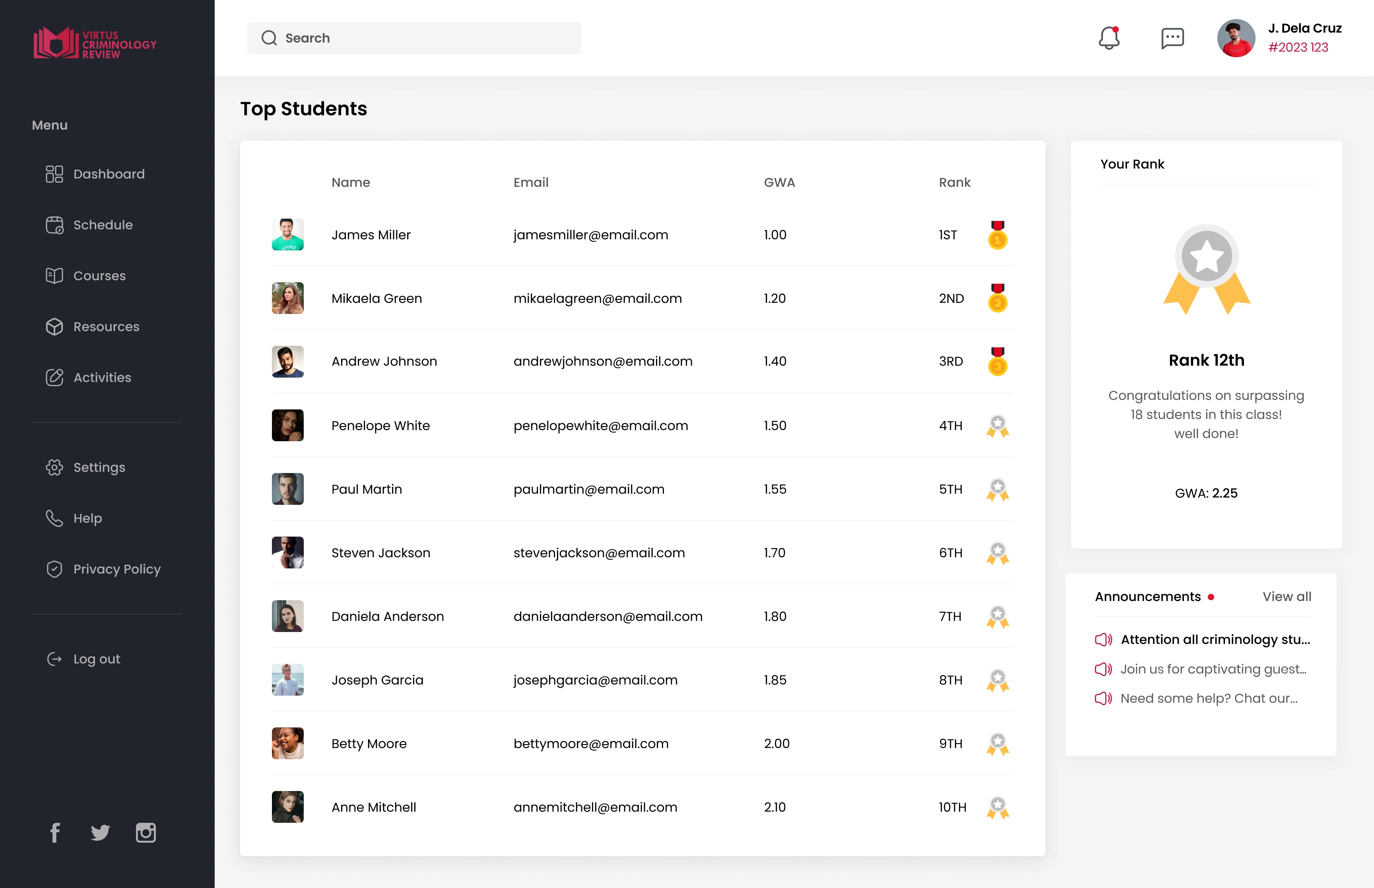Click the Virtus Criminology Review logo
Image resolution: width=1374 pixels, height=888 pixels.
(95, 43)
